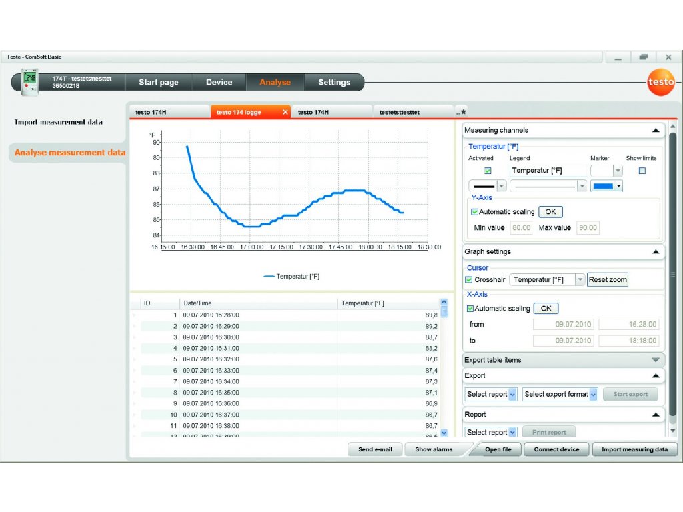Collapse the Export section

(656, 376)
